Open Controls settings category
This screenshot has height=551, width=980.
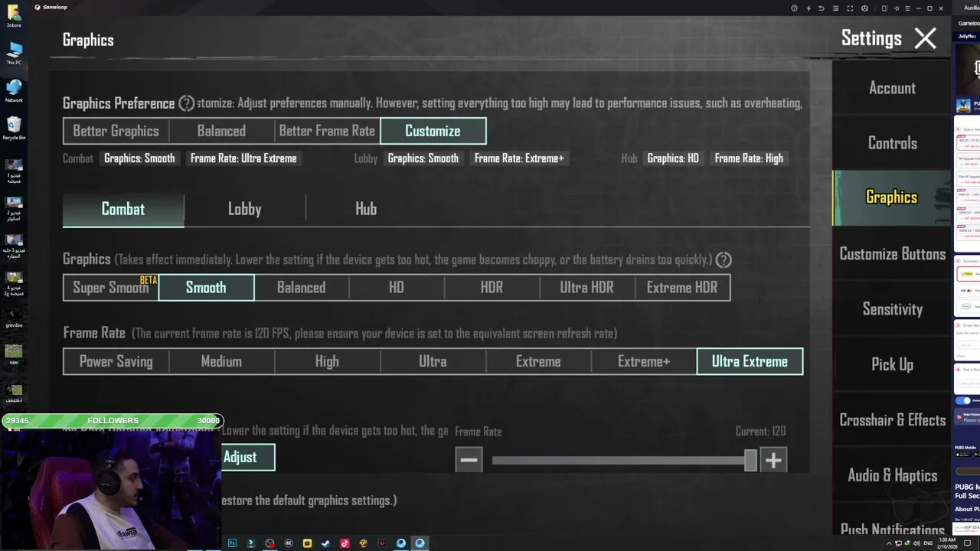[892, 143]
